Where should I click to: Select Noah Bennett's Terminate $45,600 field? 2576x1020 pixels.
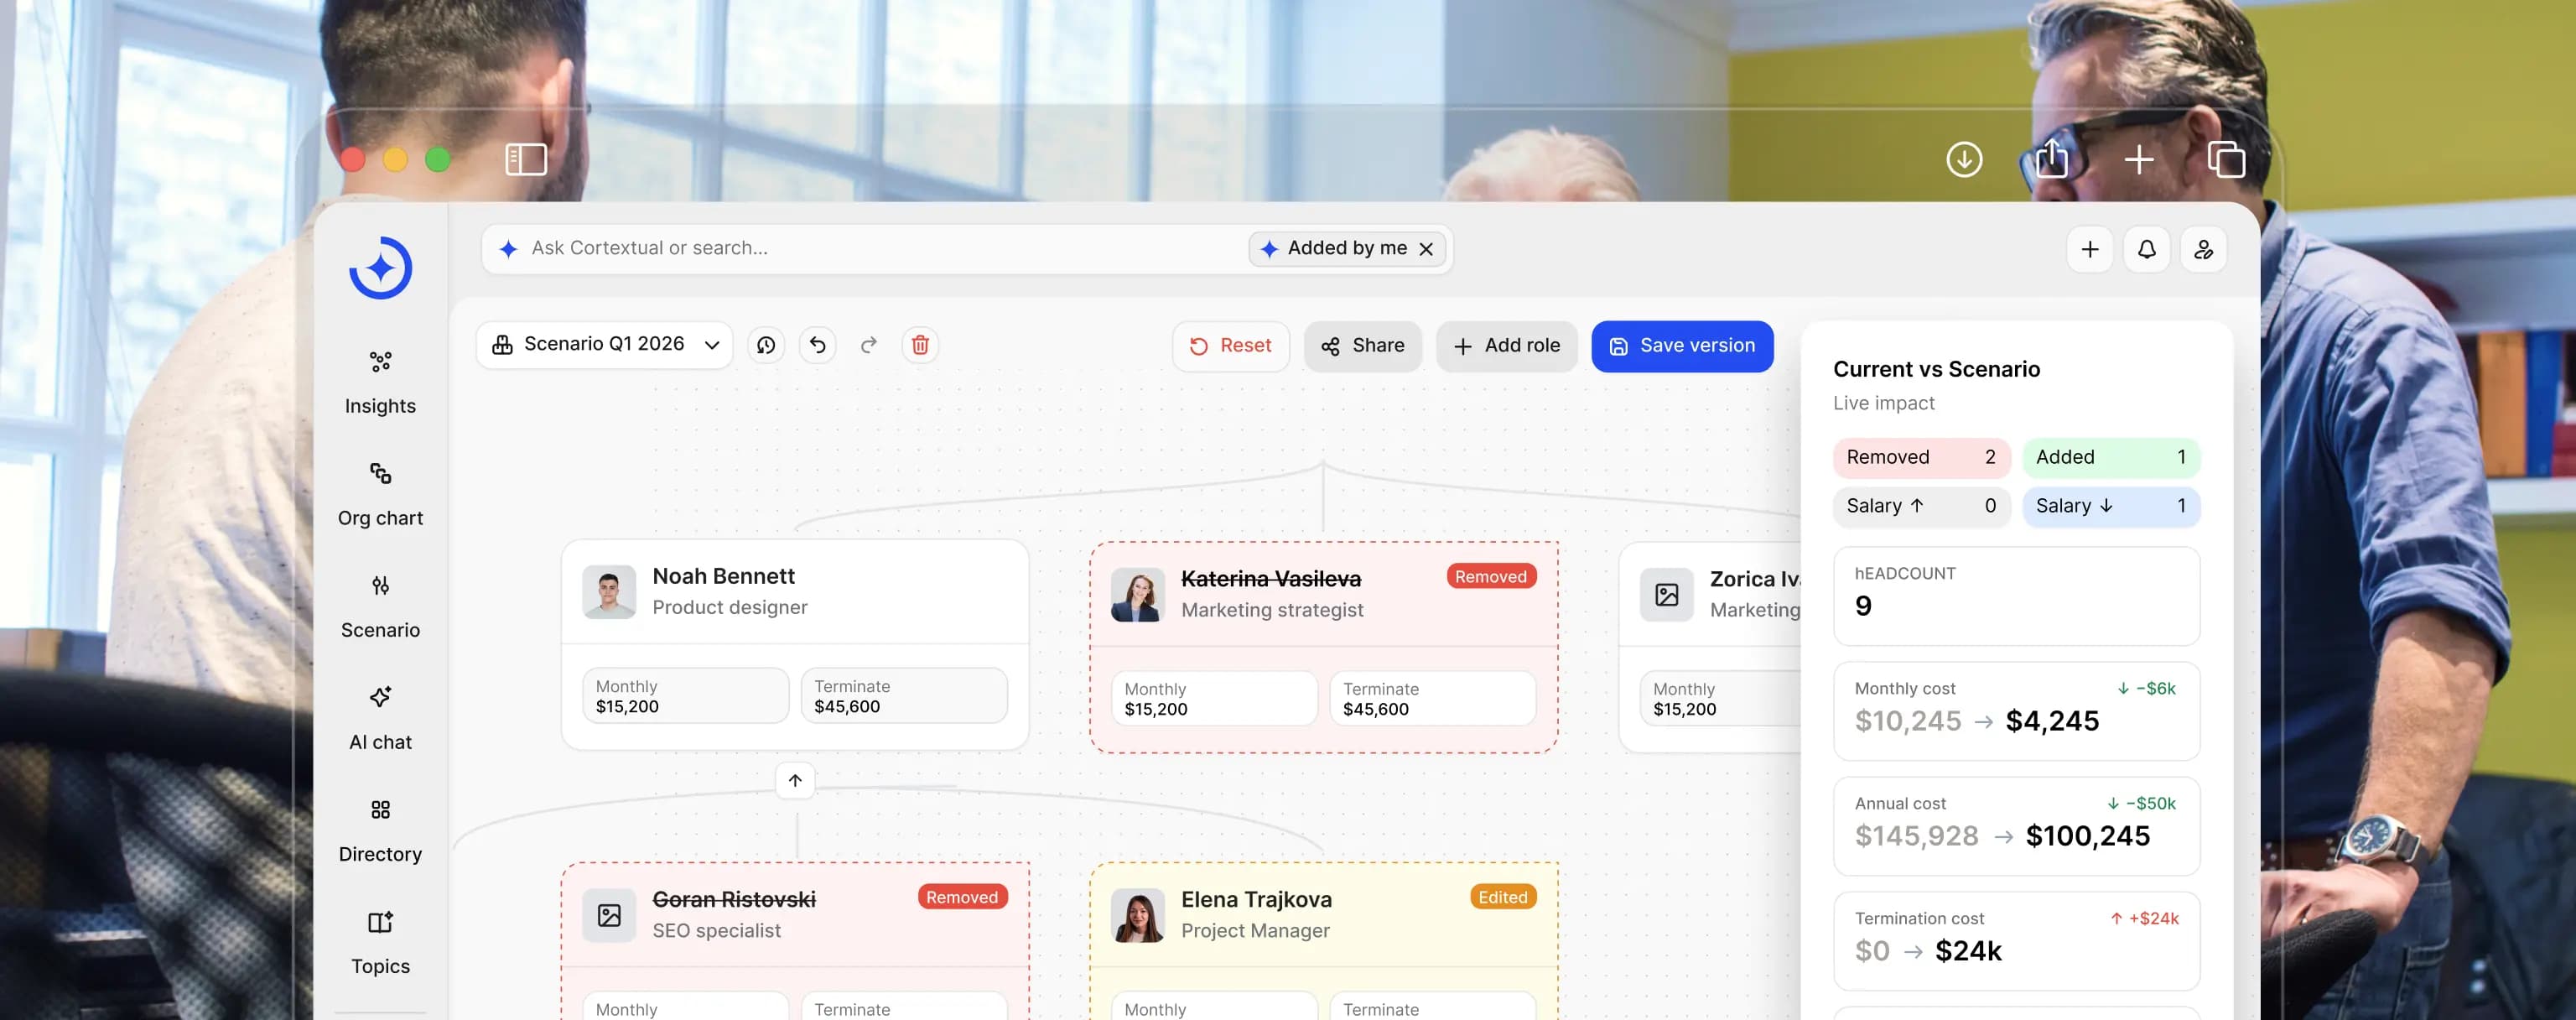(904, 696)
